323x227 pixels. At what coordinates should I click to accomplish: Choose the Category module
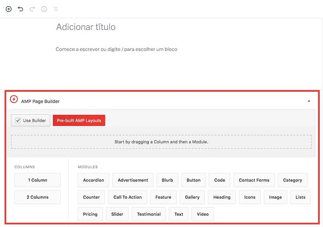[x=292, y=180]
